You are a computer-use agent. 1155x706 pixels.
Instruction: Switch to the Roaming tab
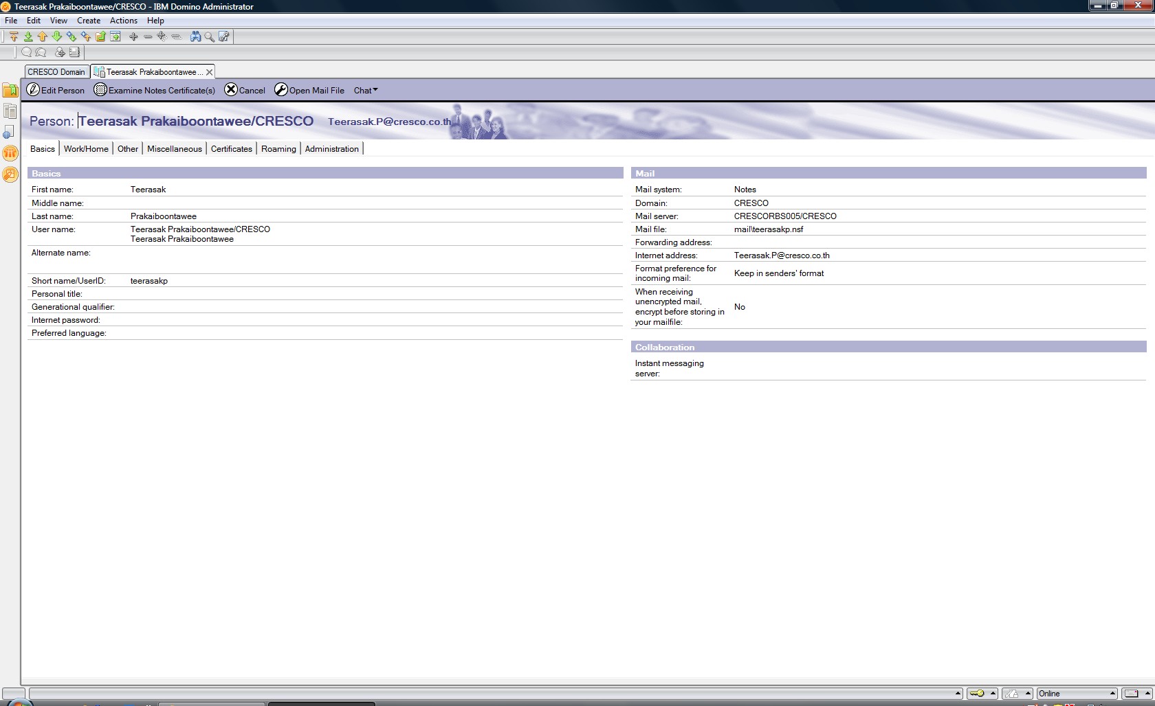click(x=278, y=149)
